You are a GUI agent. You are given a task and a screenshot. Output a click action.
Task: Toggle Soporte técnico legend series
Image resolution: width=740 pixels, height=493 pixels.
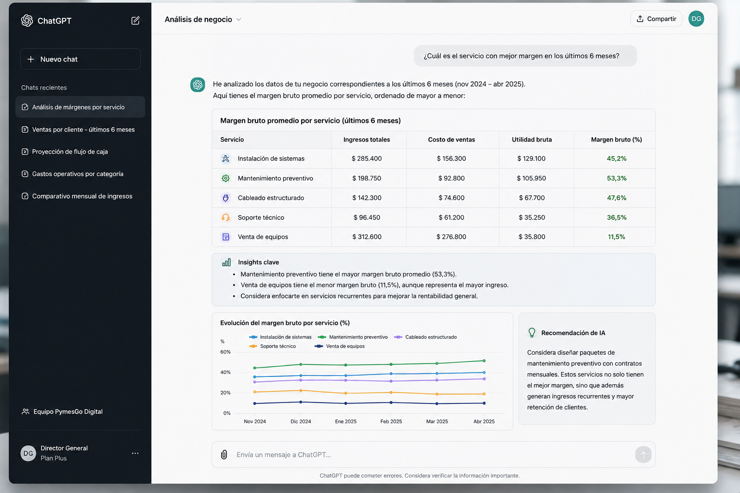[273, 346]
